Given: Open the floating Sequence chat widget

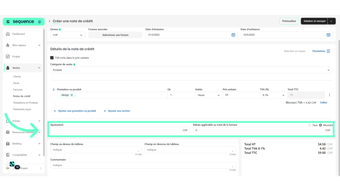Looking at the screenshot, I should tap(12, 164).
